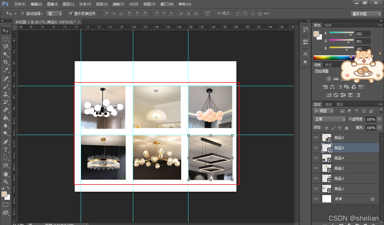Switch to the 路径 tab

(x=340, y=104)
